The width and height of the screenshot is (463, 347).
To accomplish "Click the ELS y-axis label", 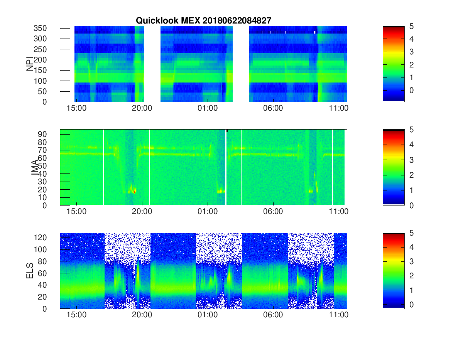I will coord(30,271).
